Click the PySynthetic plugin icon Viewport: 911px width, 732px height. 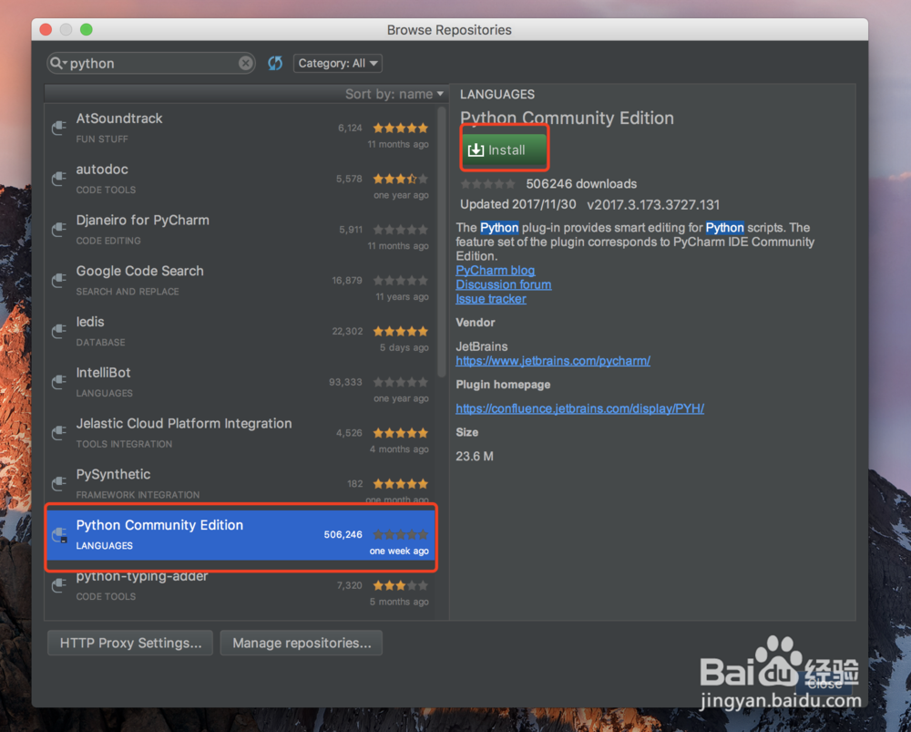58,483
